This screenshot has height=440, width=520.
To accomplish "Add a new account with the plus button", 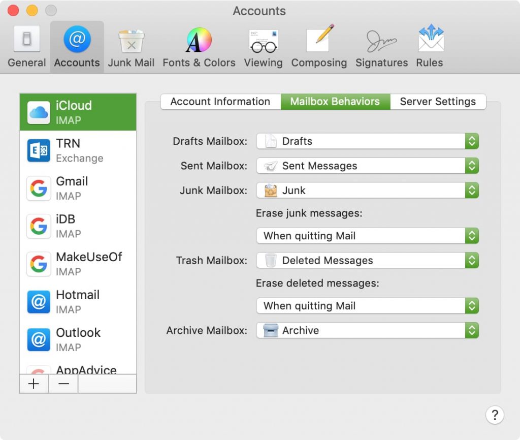I will tap(34, 384).
